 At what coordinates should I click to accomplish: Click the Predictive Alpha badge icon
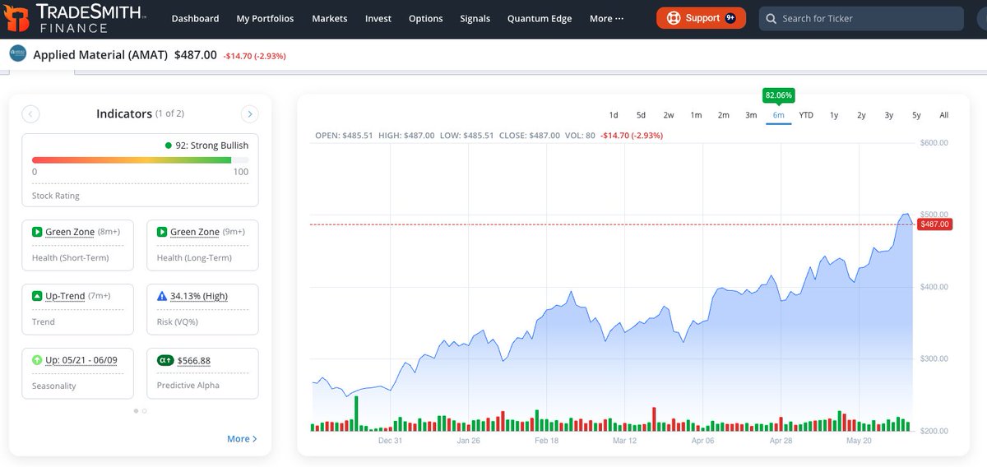[164, 360]
